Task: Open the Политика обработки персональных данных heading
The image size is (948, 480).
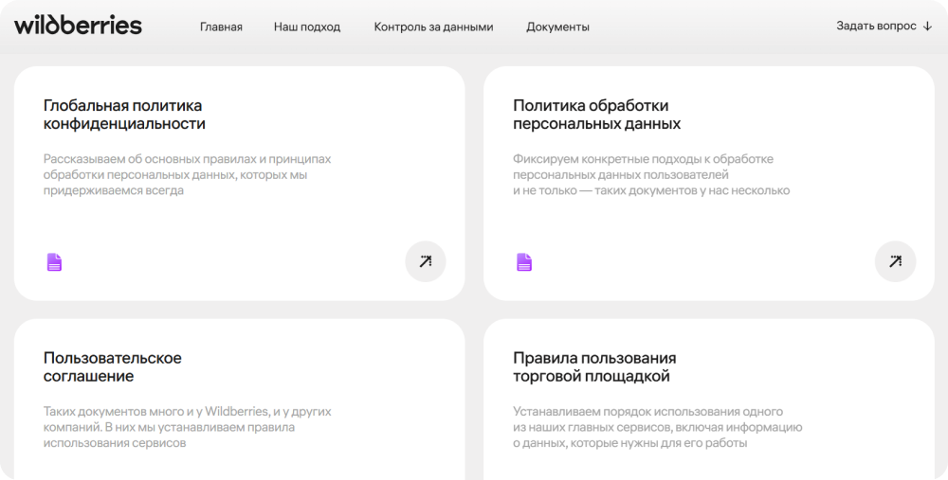Action: click(596, 115)
